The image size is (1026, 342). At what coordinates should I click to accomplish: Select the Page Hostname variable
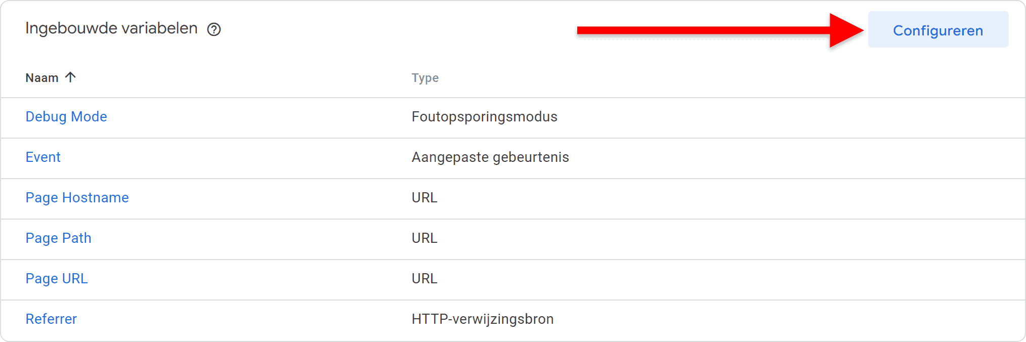[x=77, y=198]
